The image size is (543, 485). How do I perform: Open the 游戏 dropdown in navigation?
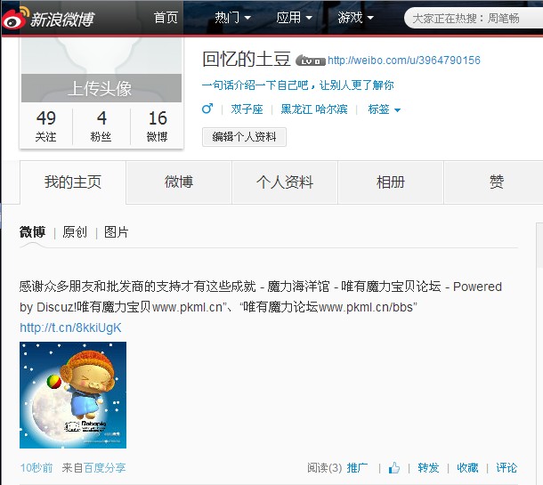tap(355, 18)
